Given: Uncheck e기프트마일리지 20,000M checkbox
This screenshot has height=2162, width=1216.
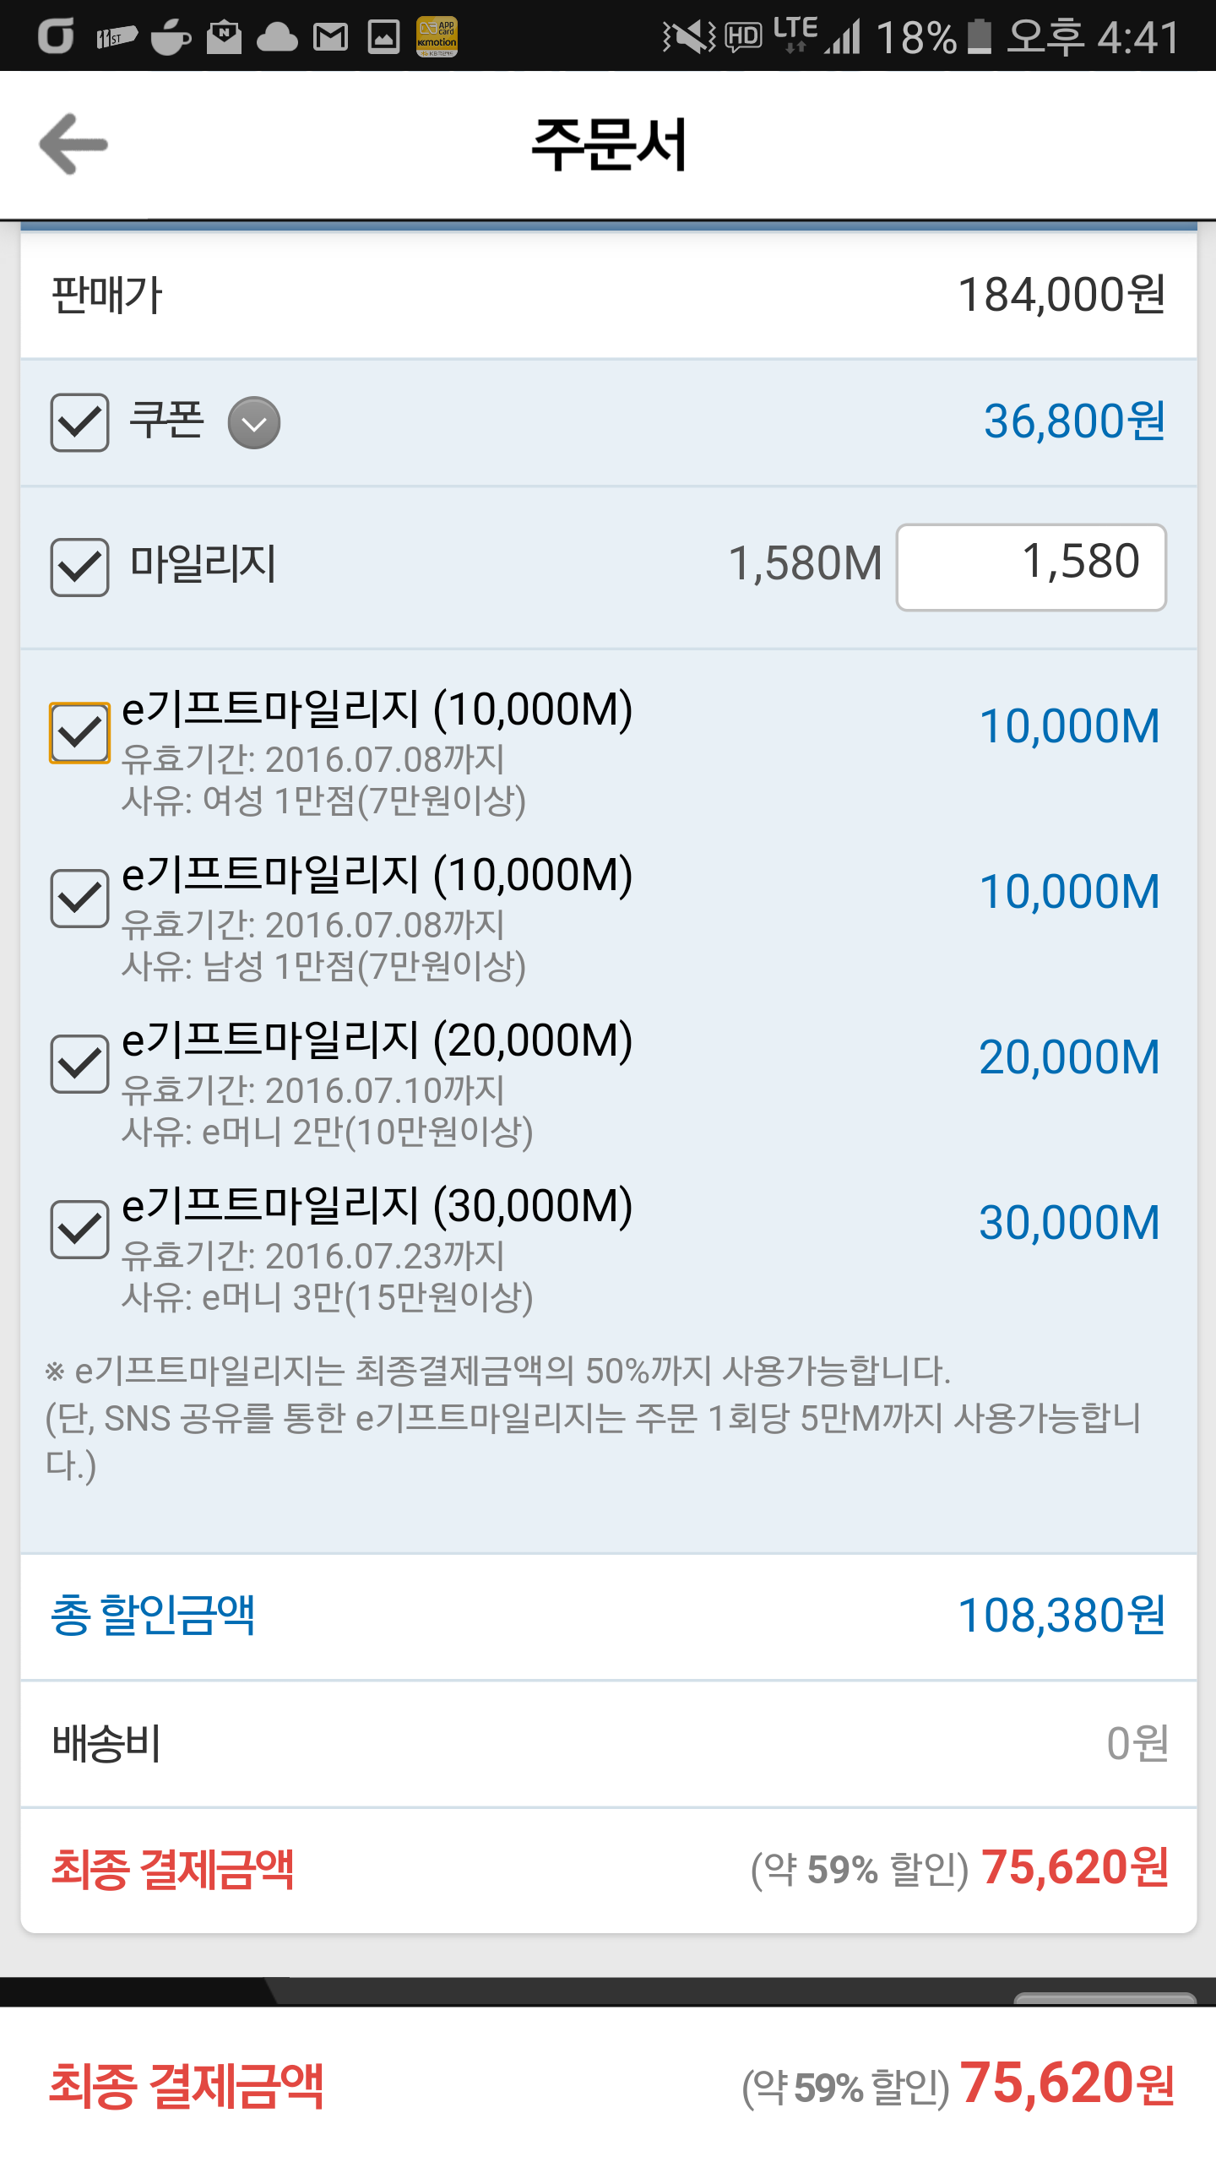Looking at the screenshot, I should coord(79,1064).
